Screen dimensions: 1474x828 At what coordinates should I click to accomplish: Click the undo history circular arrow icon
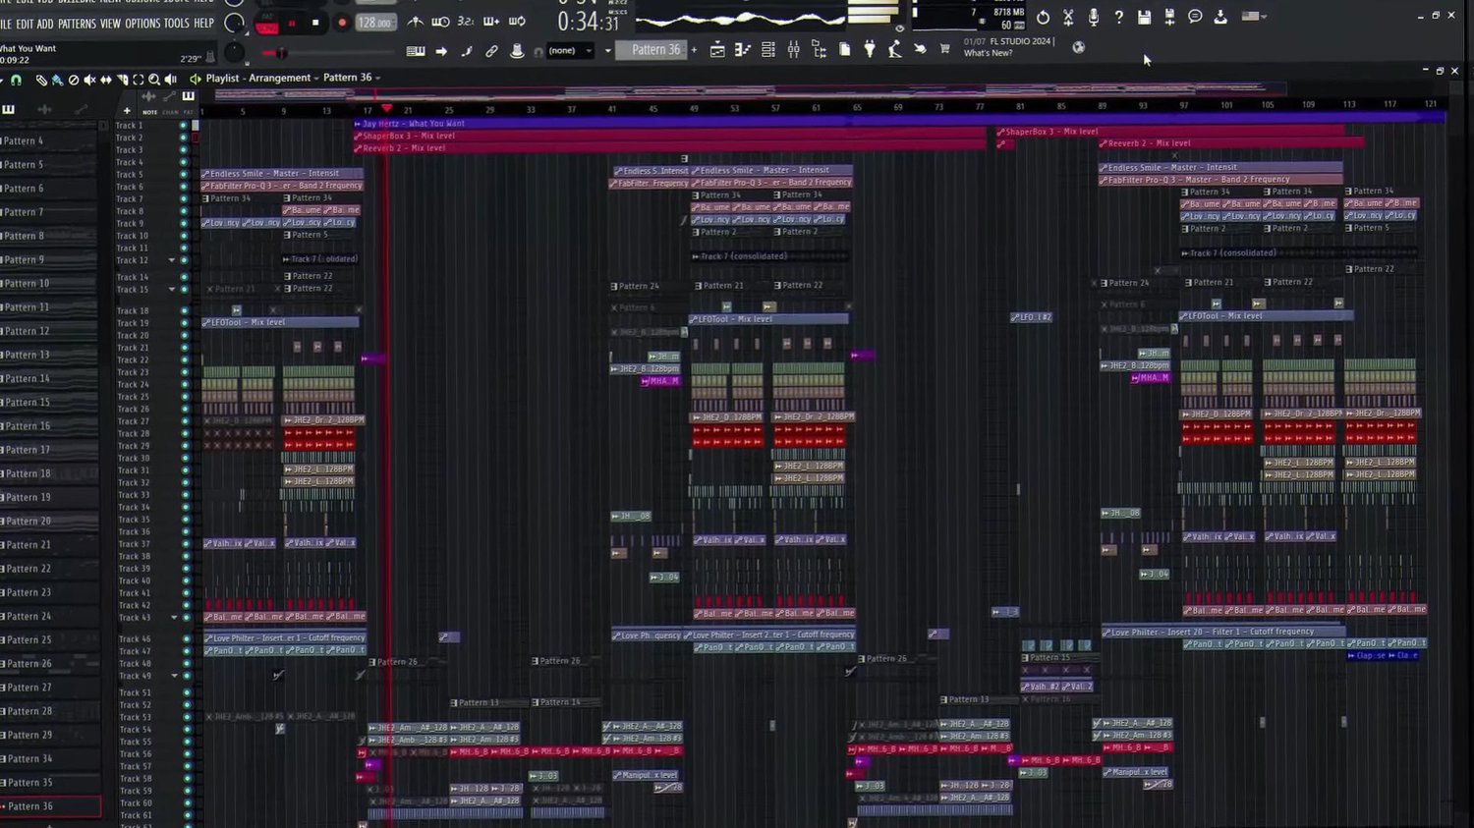pyautogui.click(x=1043, y=17)
